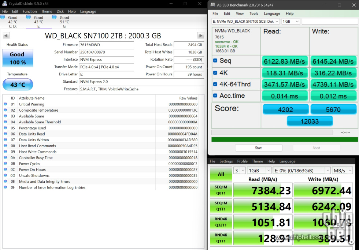Click the status dot for Host Write Commands

pos(5,152)
